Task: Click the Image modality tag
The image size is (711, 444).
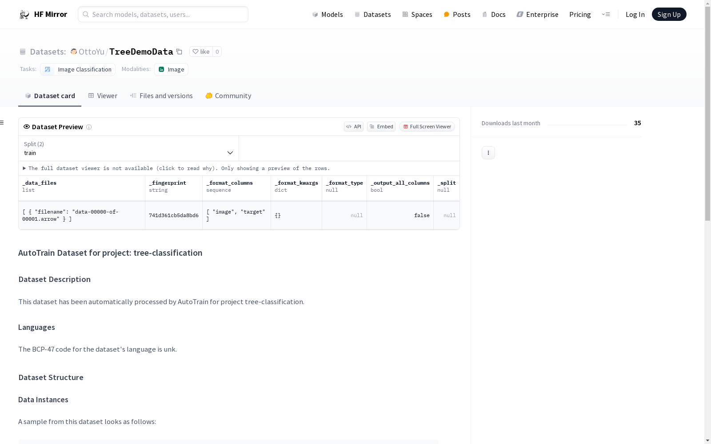Action: (x=172, y=69)
